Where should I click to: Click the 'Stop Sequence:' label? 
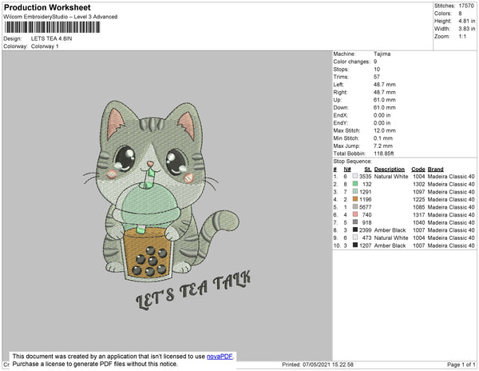point(352,162)
